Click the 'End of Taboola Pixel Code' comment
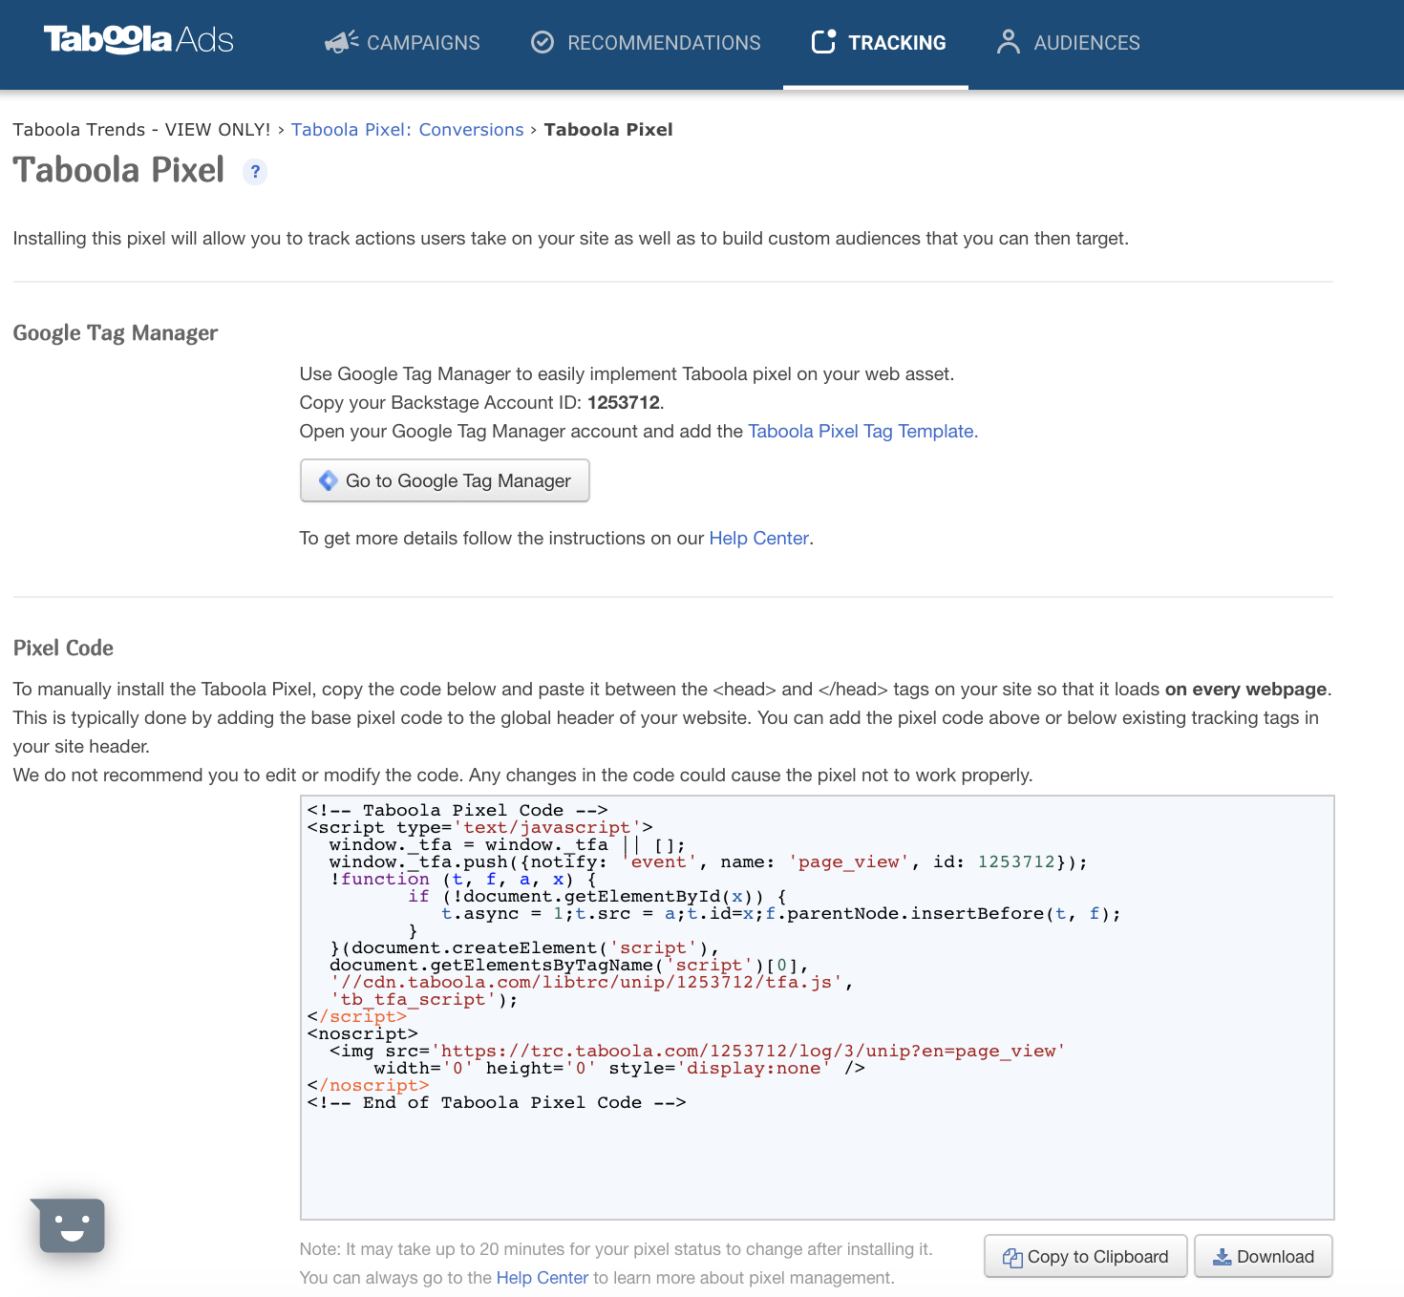Screen dimensions: 1404x1297 497,1102
